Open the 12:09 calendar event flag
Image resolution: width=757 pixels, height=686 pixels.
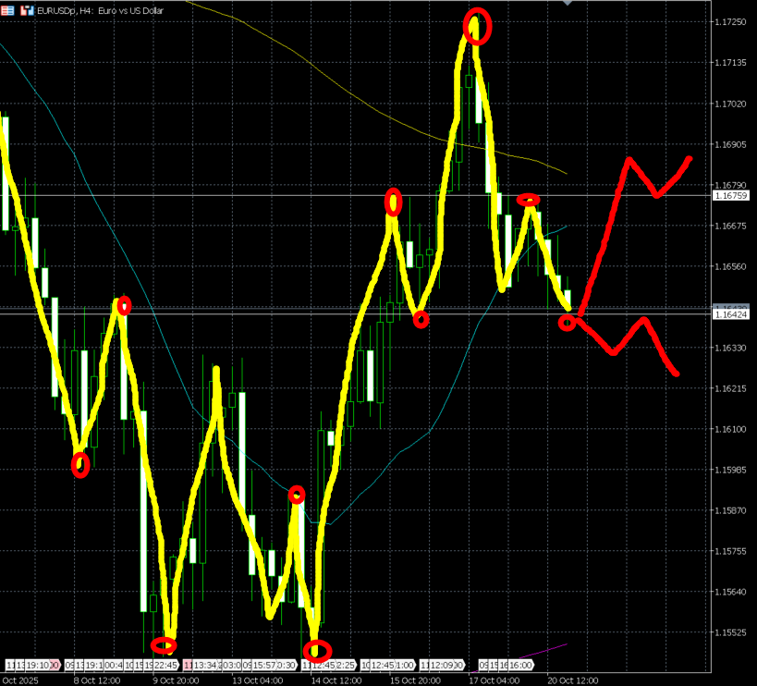pos(441,665)
